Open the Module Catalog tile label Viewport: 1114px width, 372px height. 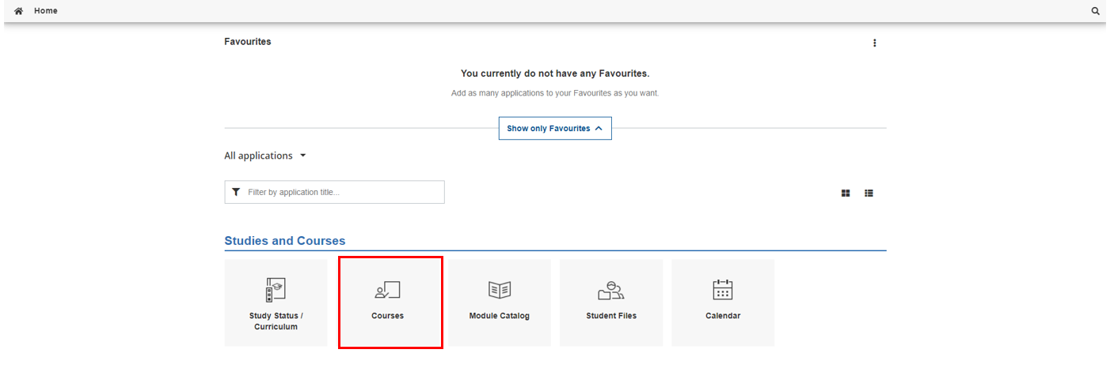tap(500, 316)
